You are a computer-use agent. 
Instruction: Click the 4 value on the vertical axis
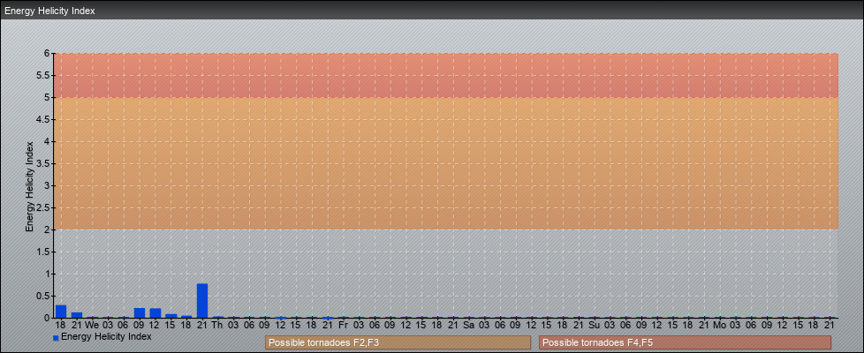(48, 141)
